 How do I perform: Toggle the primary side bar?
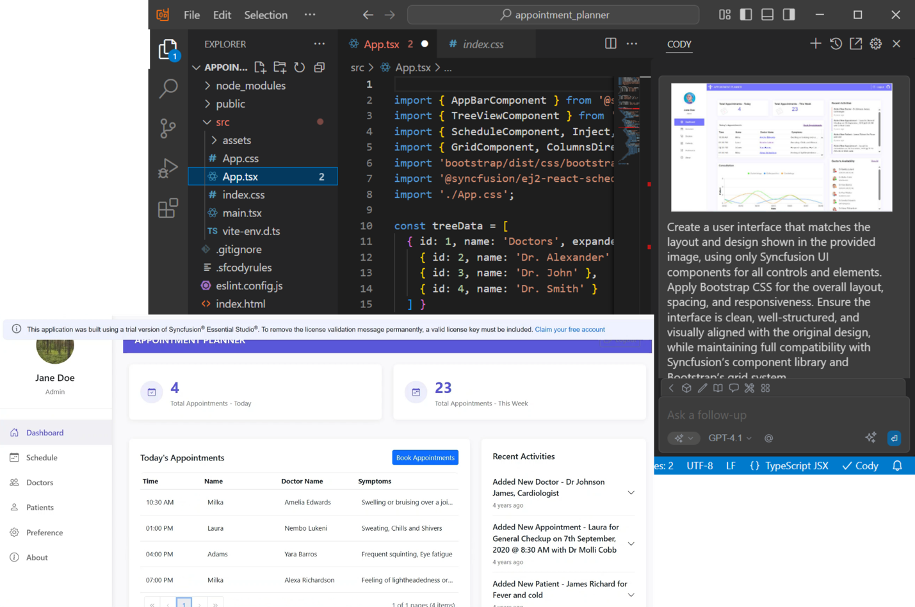(x=746, y=15)
